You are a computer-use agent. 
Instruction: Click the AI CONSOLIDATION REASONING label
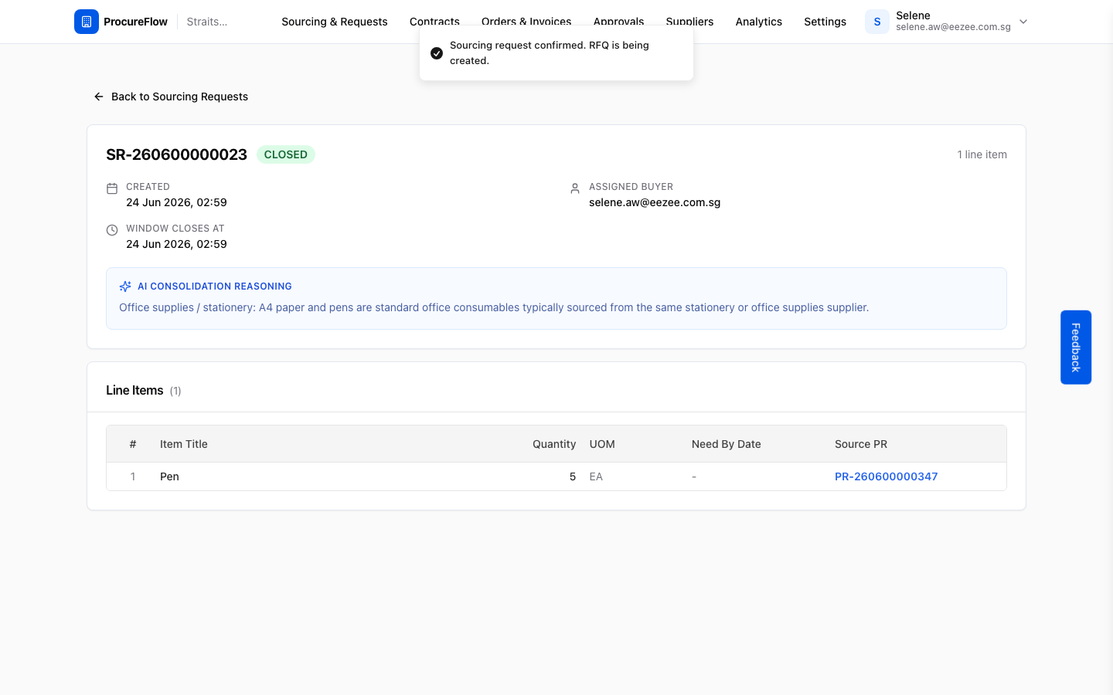215,286
